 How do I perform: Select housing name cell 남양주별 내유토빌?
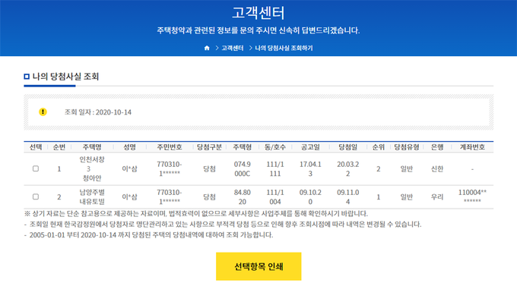coord(92,196)
